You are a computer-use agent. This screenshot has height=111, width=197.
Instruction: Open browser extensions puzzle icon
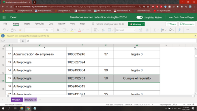[x=182, y=7]
